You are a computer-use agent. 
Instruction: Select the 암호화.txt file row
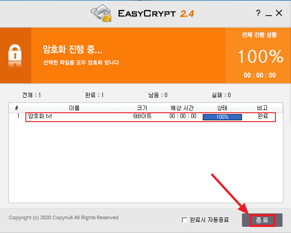click(146, 117)
